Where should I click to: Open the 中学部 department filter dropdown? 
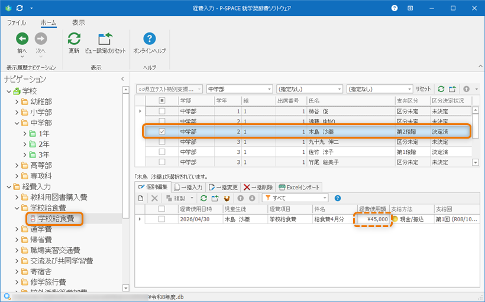(268, 89)
